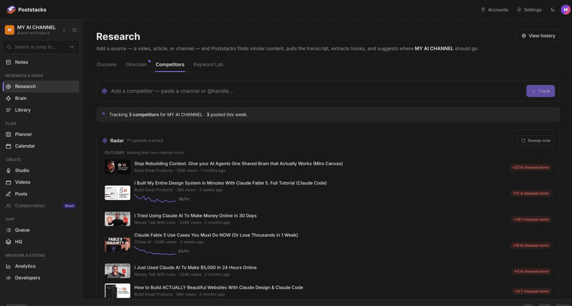Click the Videos camera icon
The width and height of the screenshot is (572, 306).
[8, 182]
